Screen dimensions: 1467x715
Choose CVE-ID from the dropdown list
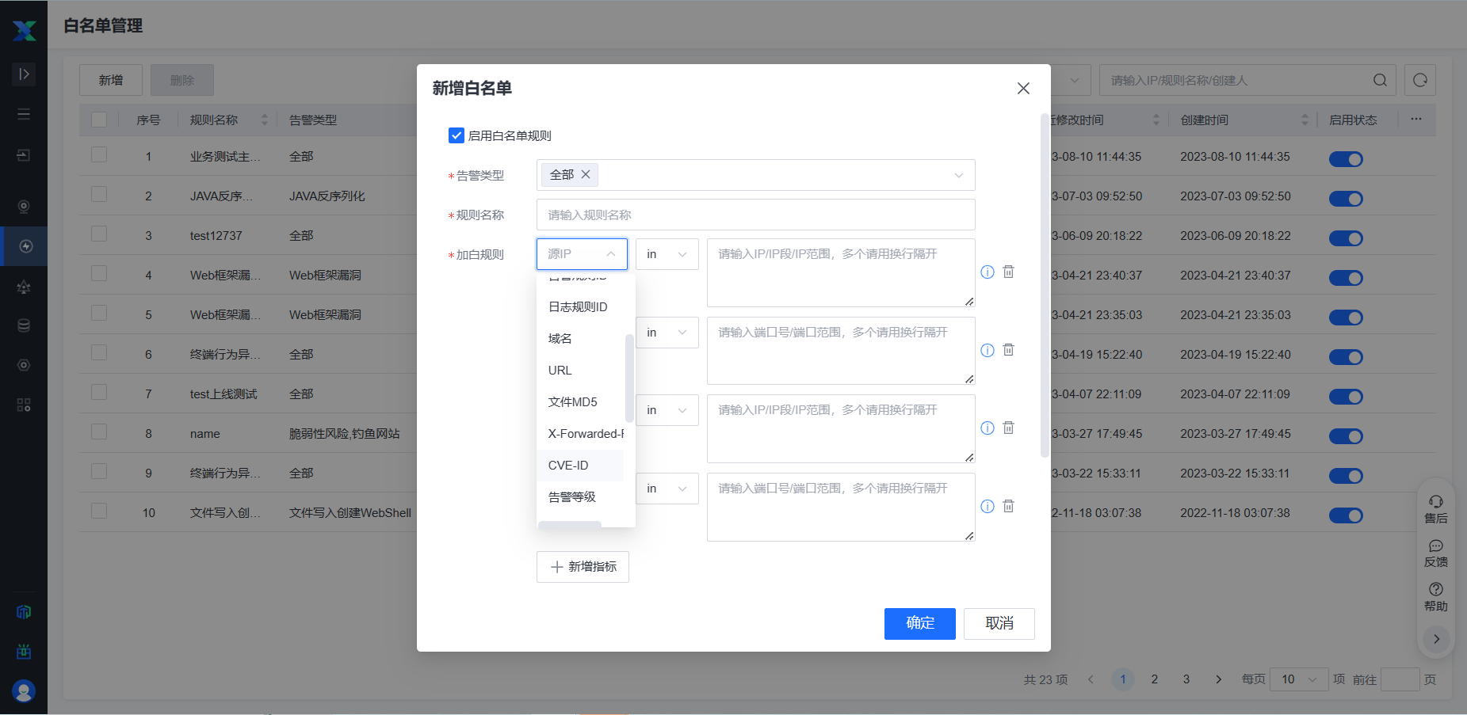tap(568, 466)
